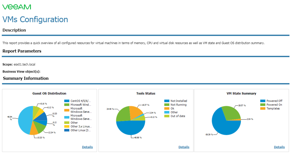Viewport: 291px width, 154px height.
Task: Select the 24.49 % green slice in Tools Status
Action: [123, 114]
